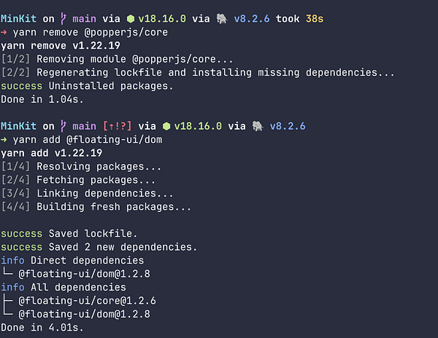Click the @floating-ui/dom text in the add command
The image size is (438, 338).
115,140
